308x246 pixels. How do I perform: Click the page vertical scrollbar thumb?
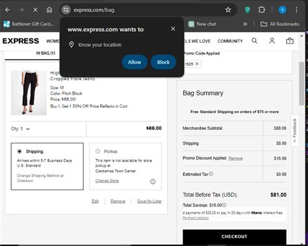[x=302, y=84]
